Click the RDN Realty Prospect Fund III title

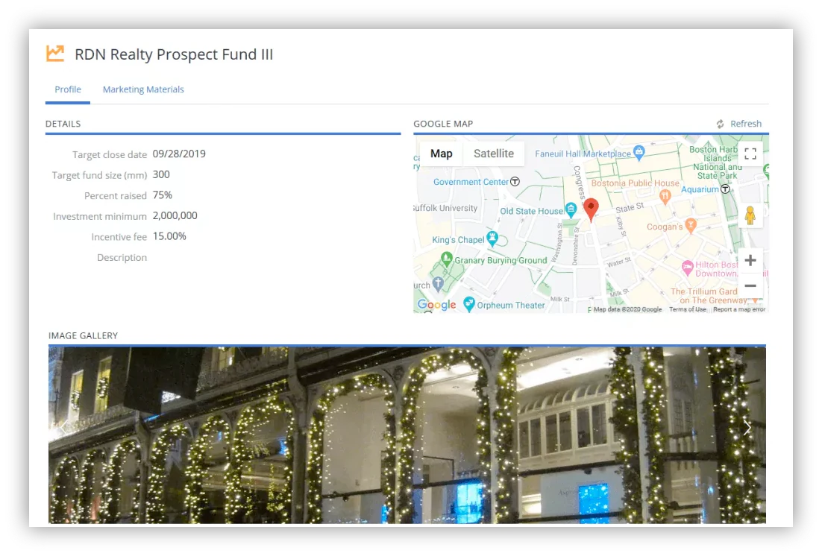tap(174, 54)
